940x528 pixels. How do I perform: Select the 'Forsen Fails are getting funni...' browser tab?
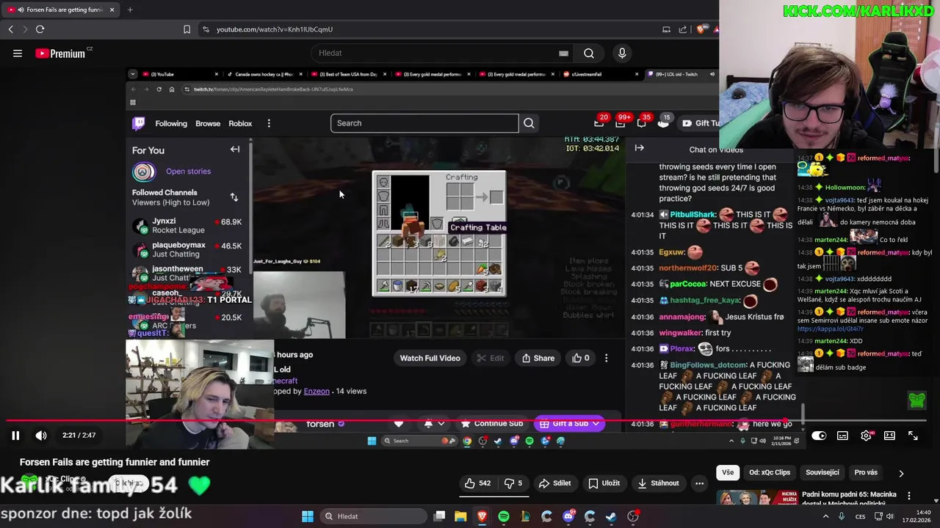point(60,10)
